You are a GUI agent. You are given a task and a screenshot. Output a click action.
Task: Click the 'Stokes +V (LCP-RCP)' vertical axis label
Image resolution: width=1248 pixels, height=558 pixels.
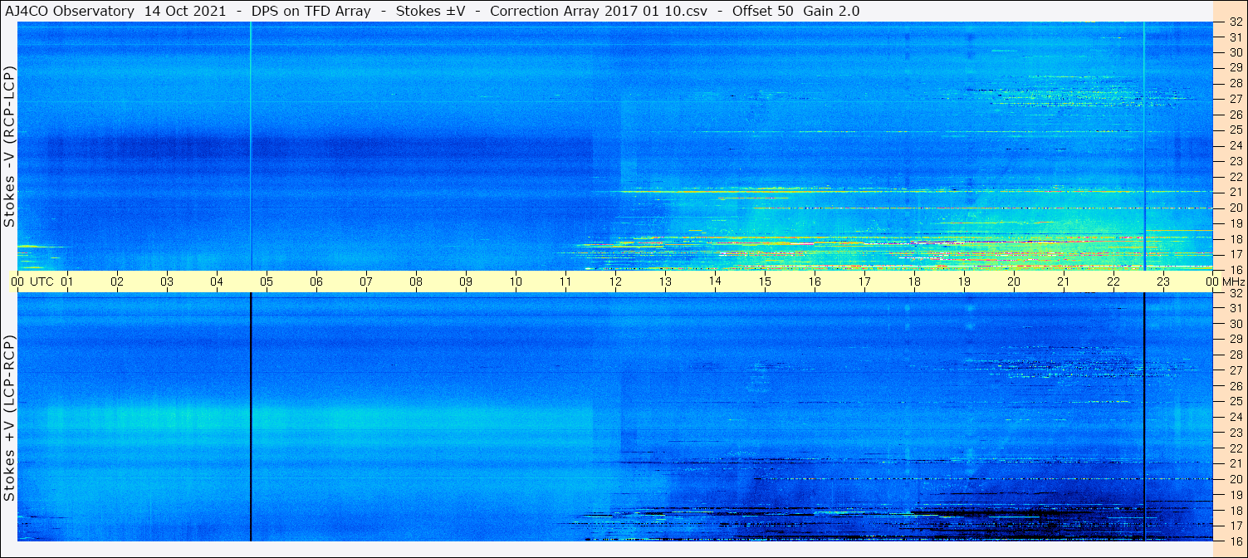[10, 419]
